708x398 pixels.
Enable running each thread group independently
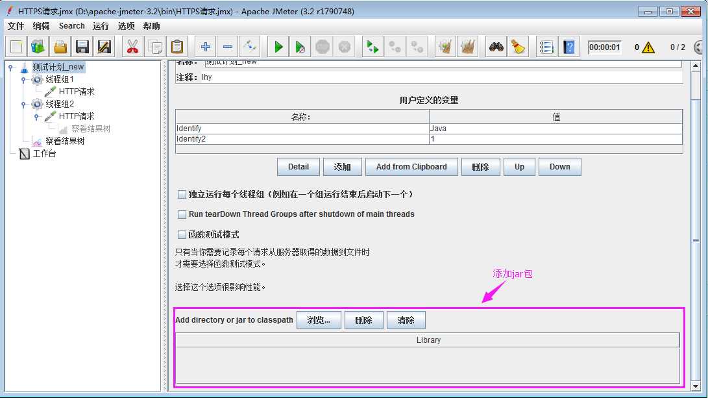[x=182, y=195]
